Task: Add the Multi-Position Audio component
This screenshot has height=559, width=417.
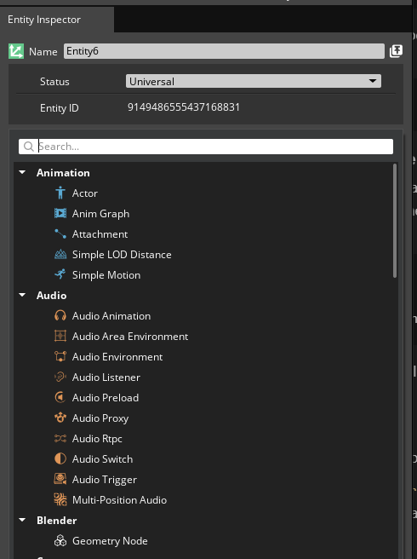Action: 119,500
